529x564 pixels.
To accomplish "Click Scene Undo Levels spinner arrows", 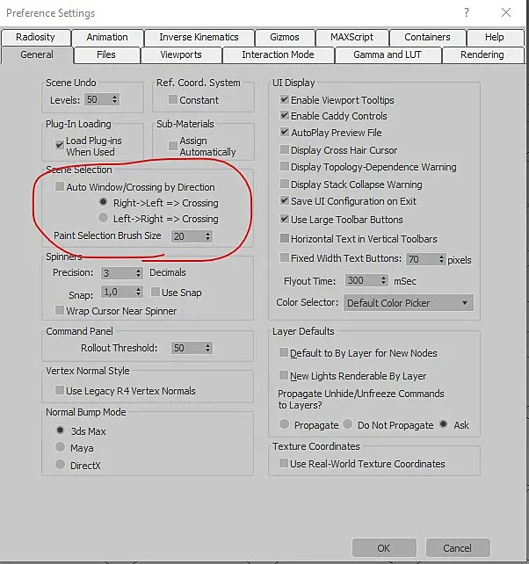I will point(115,99).
